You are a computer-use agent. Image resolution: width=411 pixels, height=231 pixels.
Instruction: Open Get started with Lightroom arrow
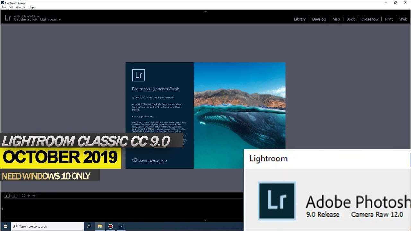click(60, 20)
